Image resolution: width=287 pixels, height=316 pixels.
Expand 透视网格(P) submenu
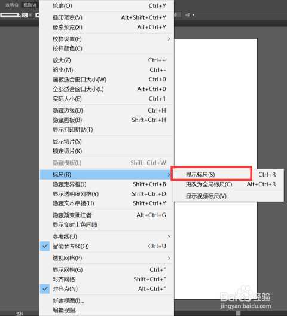click(106, 258)
